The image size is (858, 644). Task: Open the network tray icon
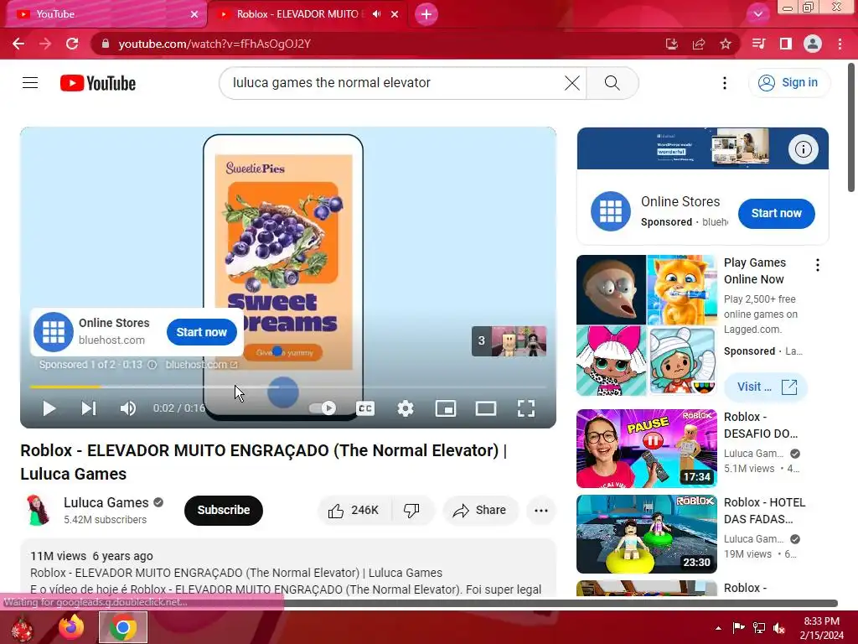[759, 628]
